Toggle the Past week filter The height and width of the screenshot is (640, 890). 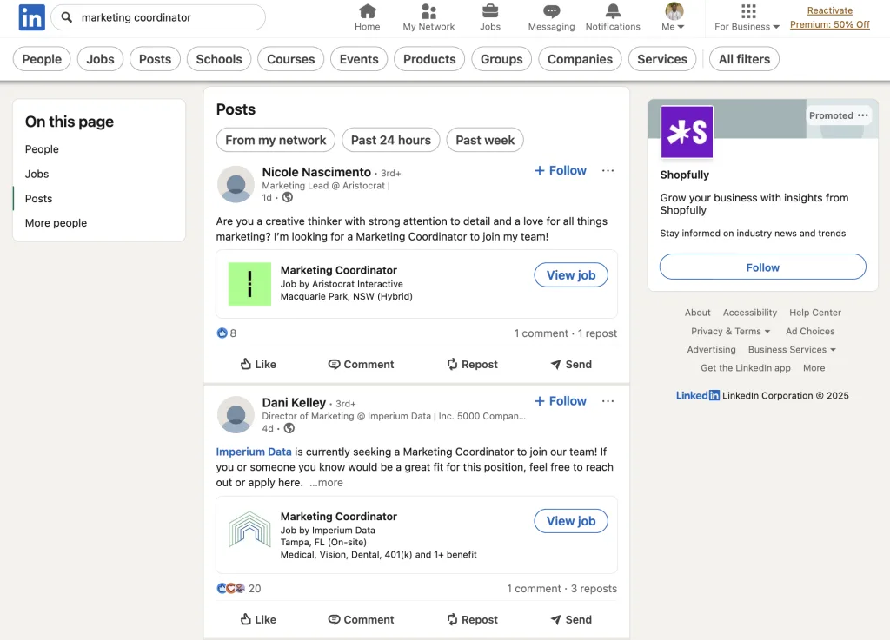pyautogui.click(x=485, y=140)
